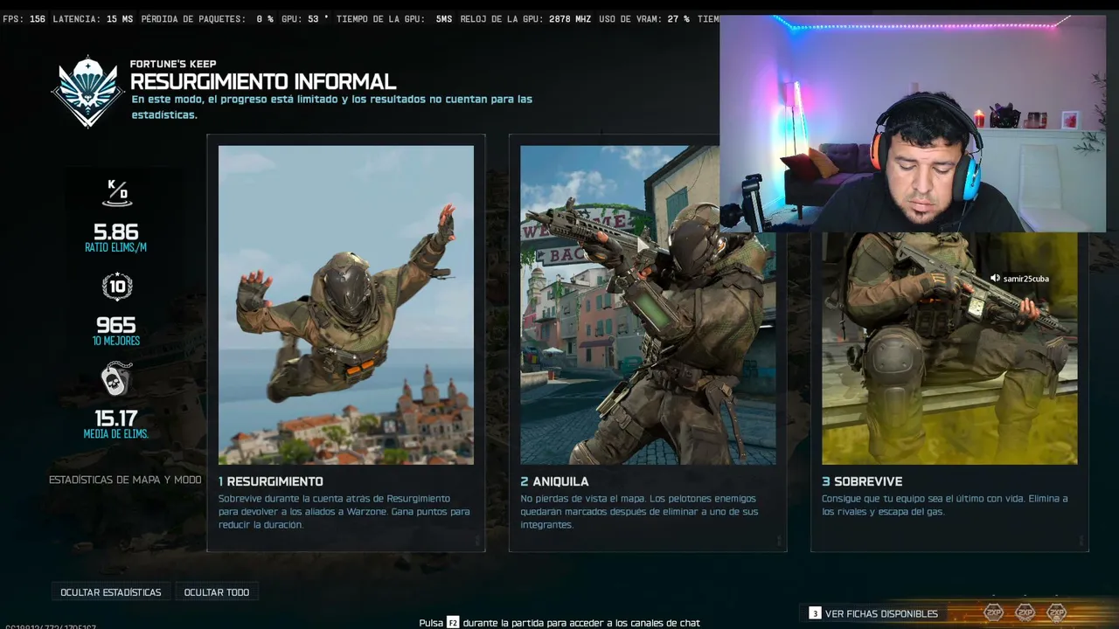Select the Ocultar Todo button
This screenshot has height=629, width=1119.
tap(217, 592)
